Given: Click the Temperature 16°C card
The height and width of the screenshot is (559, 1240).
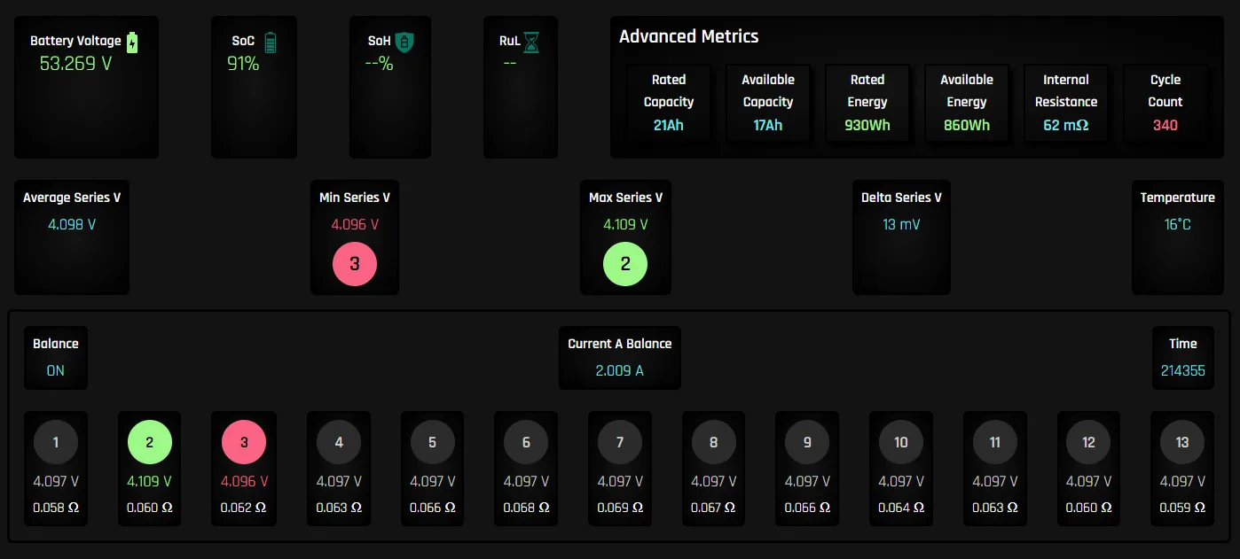Looking at the screenshot, I should 1178,237.
